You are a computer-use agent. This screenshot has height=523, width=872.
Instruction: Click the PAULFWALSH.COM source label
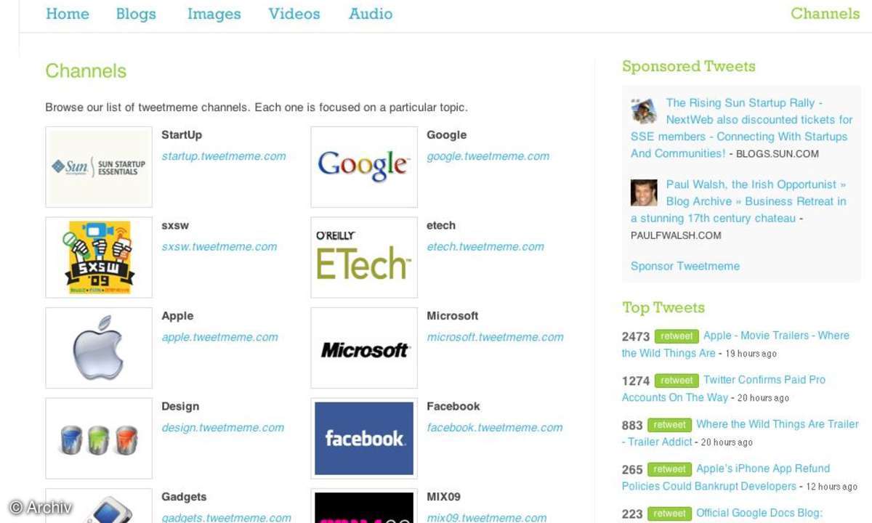pos(676,235)
